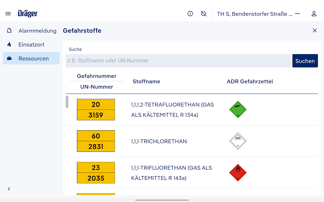Click the list scrollbar handle
Image resolution: width=324 pixels, height=202 pixels.
(67, 102)
